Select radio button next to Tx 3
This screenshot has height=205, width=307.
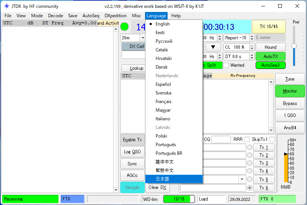tap(250, 163)
